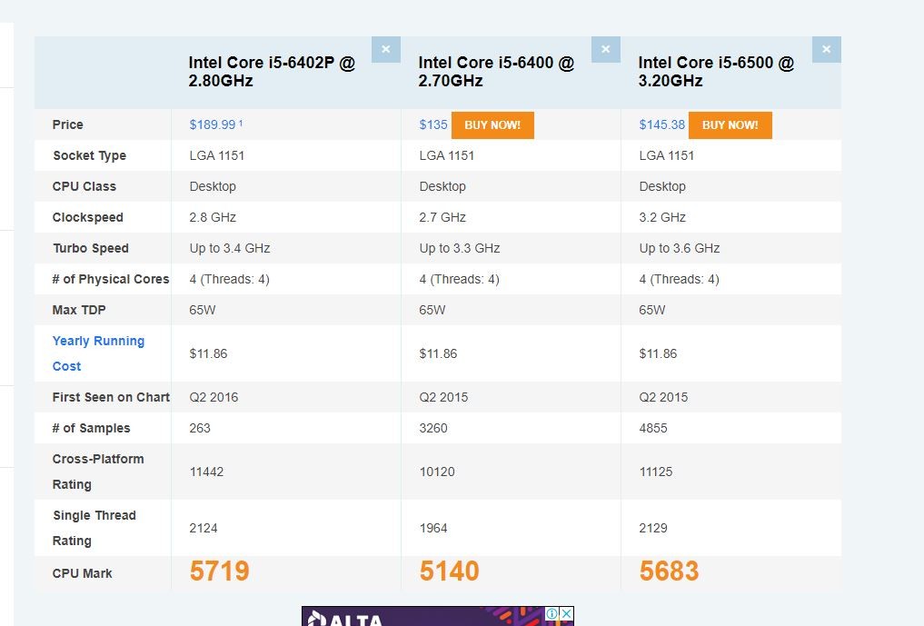
Task: Click the 5683 CPU Mark score
Action: pos(669,571)
